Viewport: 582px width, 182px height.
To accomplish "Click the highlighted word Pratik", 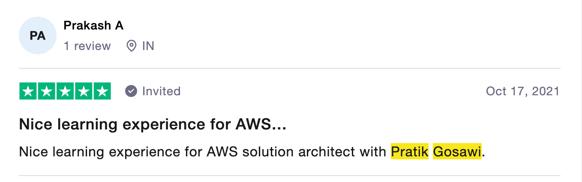I will tap(409, 152).
